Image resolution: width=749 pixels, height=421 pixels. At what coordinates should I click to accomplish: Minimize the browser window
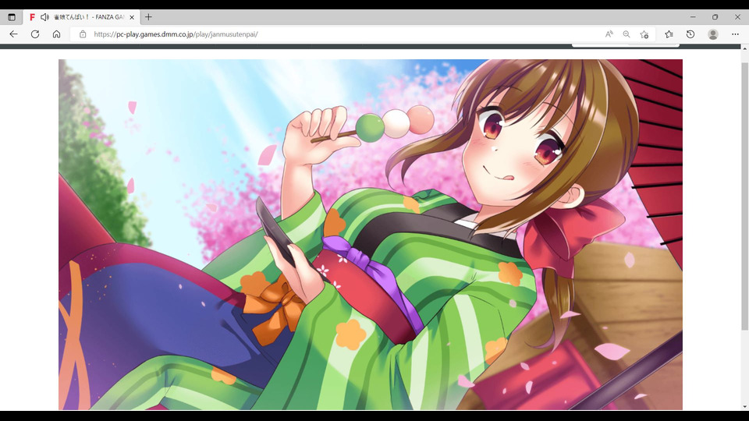(693, 17)
